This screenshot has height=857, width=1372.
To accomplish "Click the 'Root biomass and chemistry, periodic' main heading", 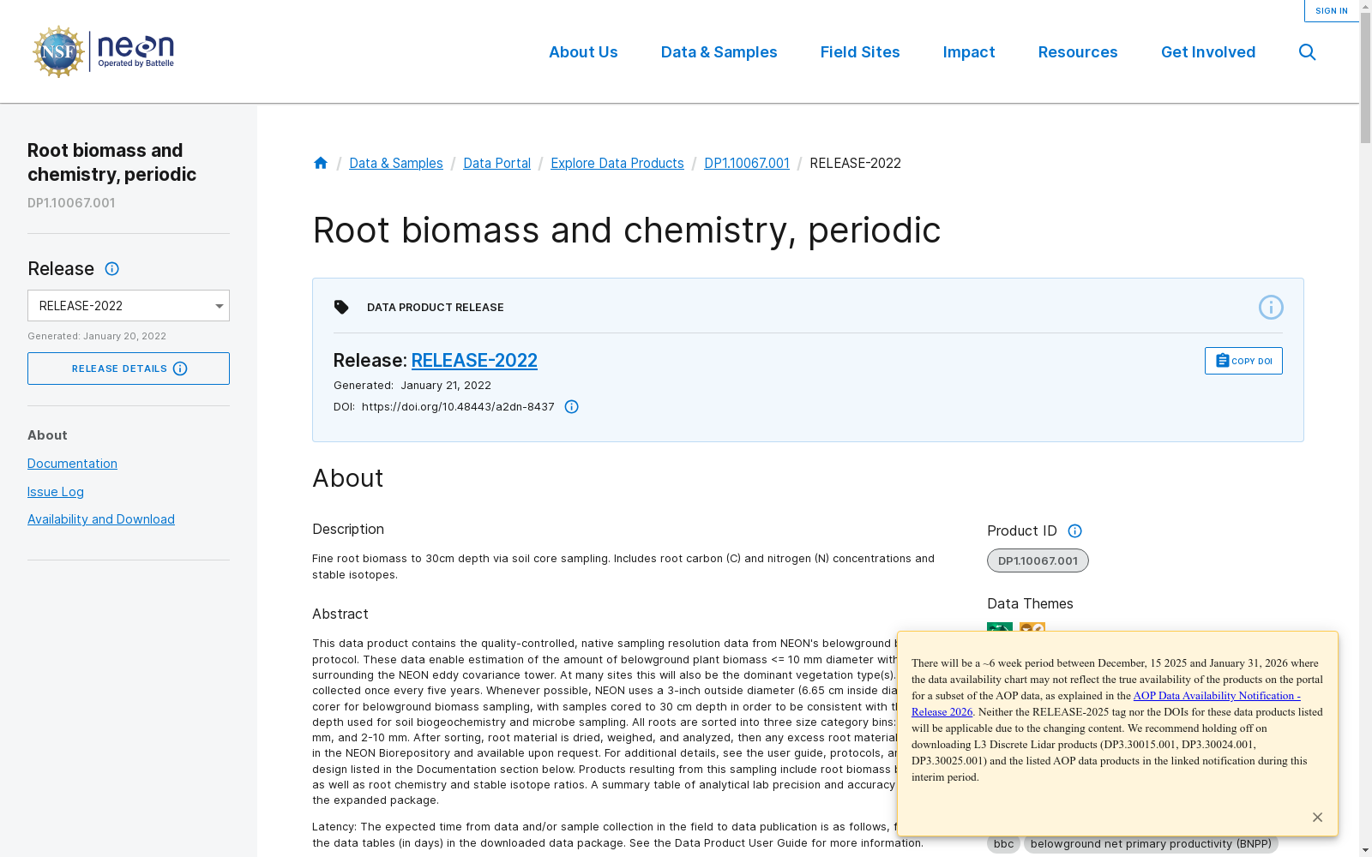I will [x=627, y=230].
